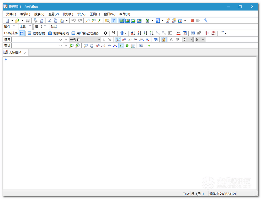Click the 用户自定义分隔 button

[x=85, y=33]
